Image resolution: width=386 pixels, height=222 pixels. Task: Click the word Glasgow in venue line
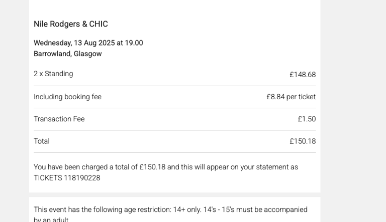click(87, 54)
